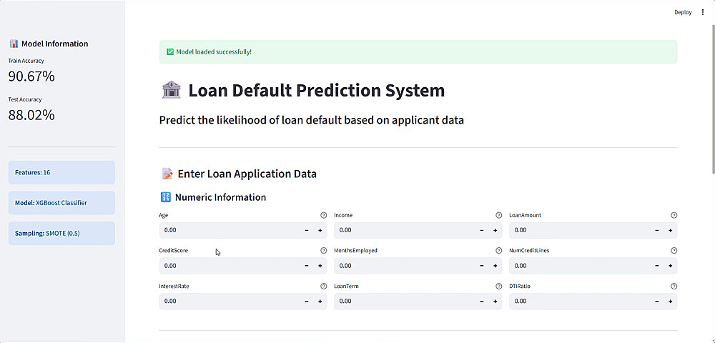This screenshot has height=343, width=715.
Task: Click the Income field help icon
Action: [498, 215]
